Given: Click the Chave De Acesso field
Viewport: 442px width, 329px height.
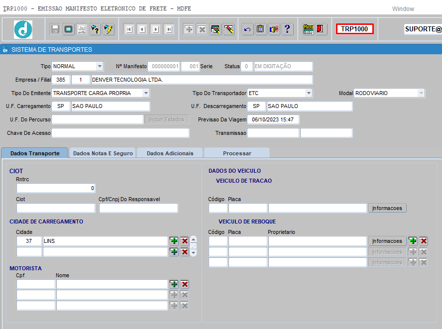Looking at the screenshot, I should [x=120, y=133].
